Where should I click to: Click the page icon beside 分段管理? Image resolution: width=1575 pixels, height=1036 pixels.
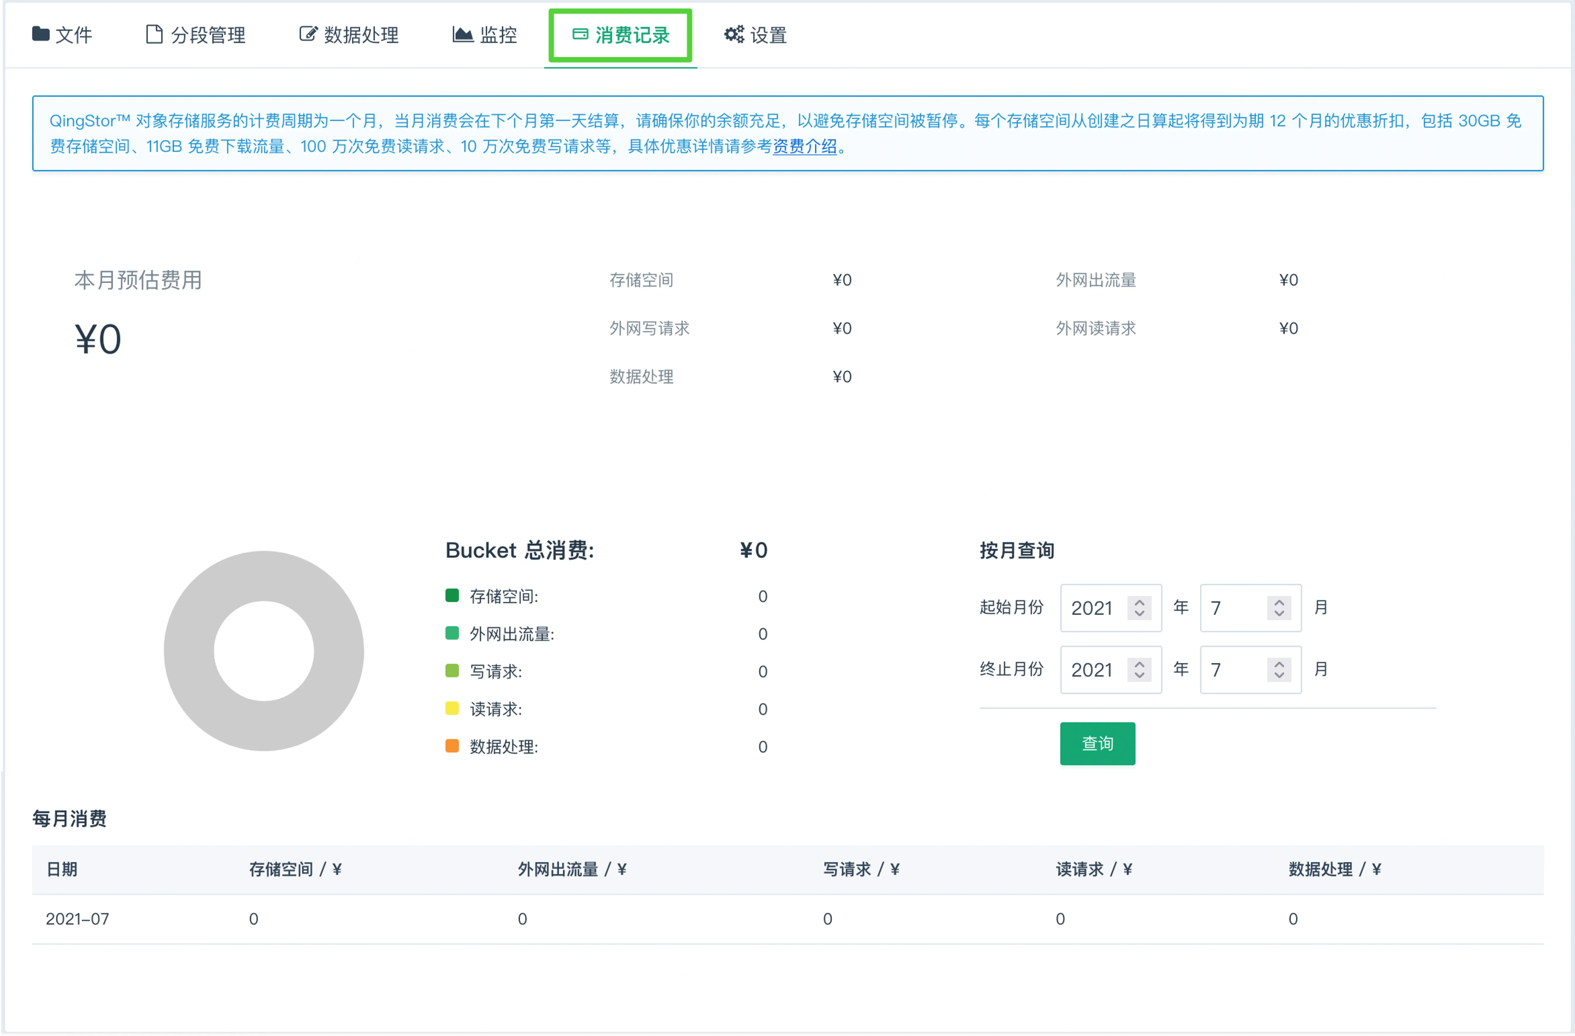click(x=154, y=34)
